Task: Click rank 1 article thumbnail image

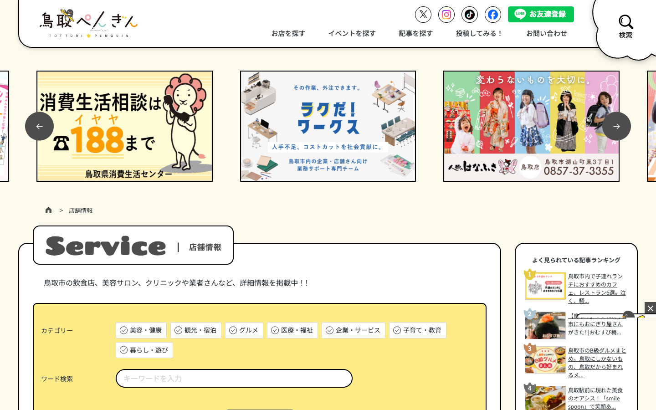Action: [x=545, y=286]
